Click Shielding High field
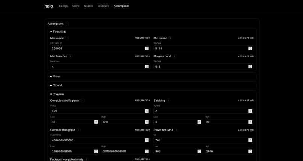The height and width of the screenshot is (161, 303). [229, 122]
